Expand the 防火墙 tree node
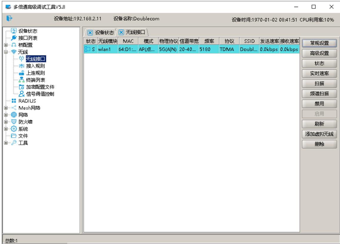Screen dimensions: 340x244 tap(6, 122)
